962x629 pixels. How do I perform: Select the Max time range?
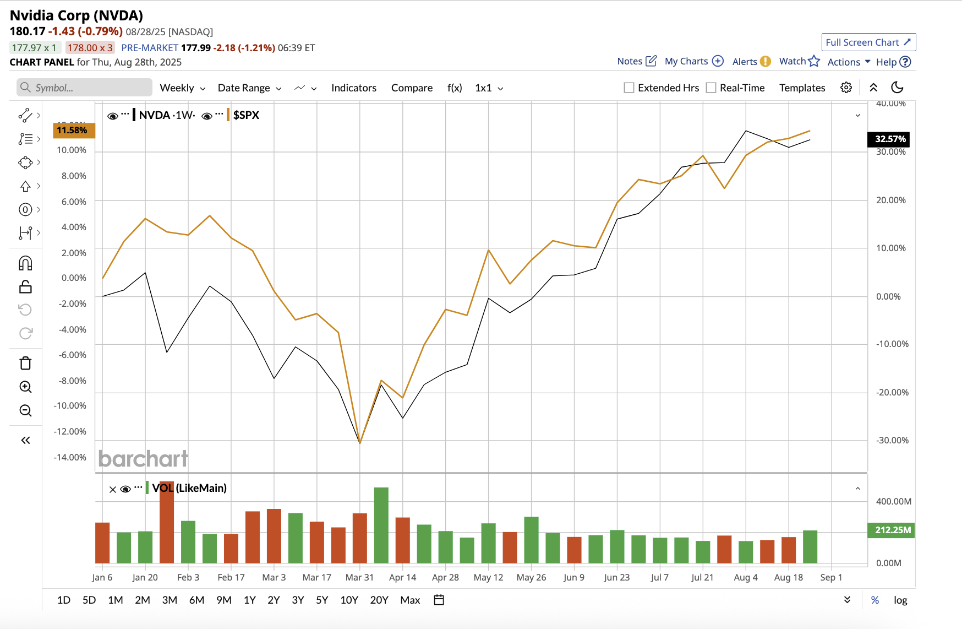(x=410, y=600)
